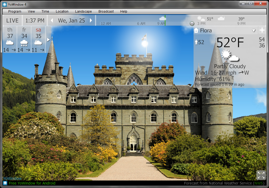The width and height of the screenshot is (269, 188).
Task: Go to previous day with left arrow
Action: [x=52, y=21]
